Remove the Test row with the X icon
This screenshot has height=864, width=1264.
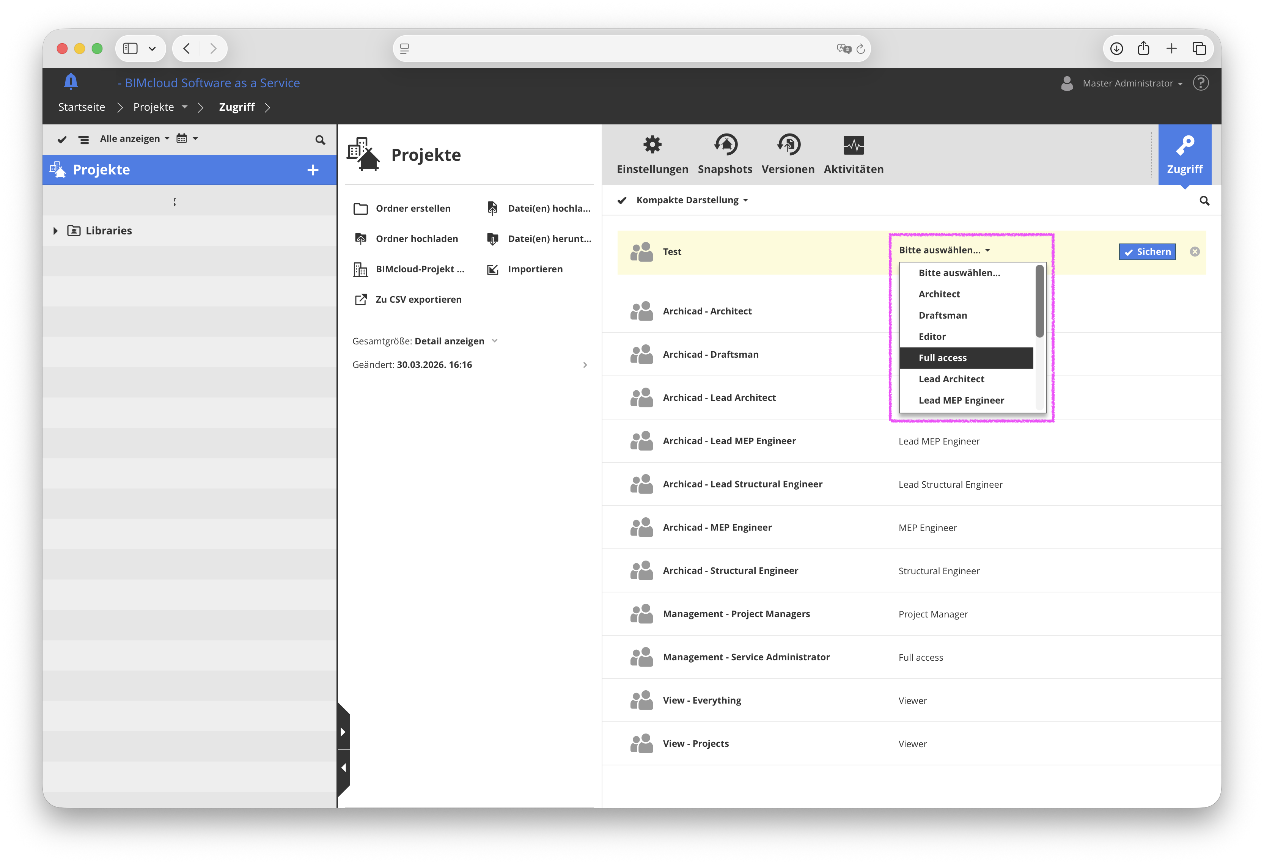click(1194, 252)
